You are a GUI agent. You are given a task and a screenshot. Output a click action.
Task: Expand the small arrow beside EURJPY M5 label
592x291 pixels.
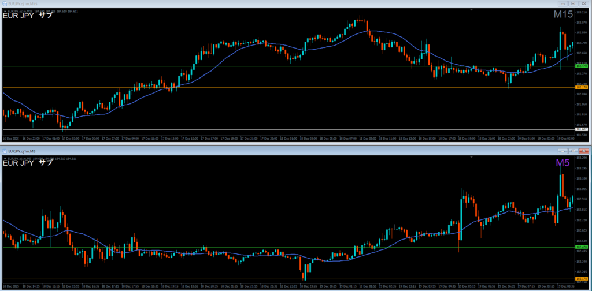click(x=5, y=157)
